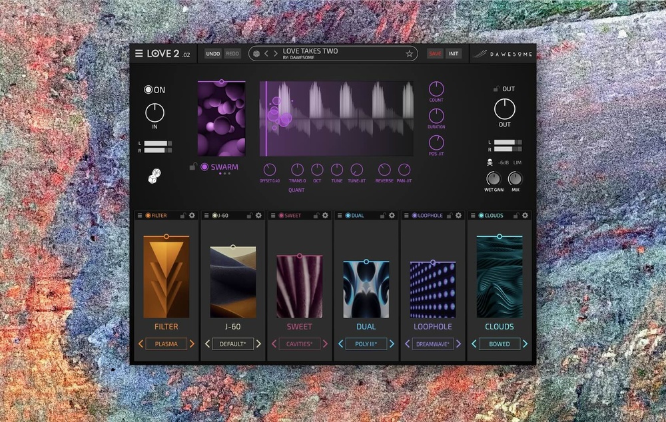Open the settings gear on the FILTER module
This screenshot has width=666, height=422.
(x=192, y=216)
